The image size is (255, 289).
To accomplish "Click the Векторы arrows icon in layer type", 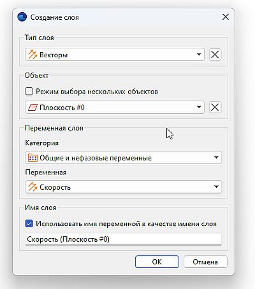I will (x=33, y=55).
